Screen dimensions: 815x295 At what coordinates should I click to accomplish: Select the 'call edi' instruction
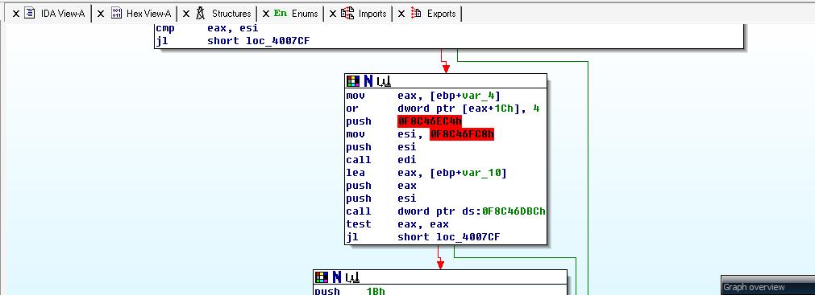(381, 160)
